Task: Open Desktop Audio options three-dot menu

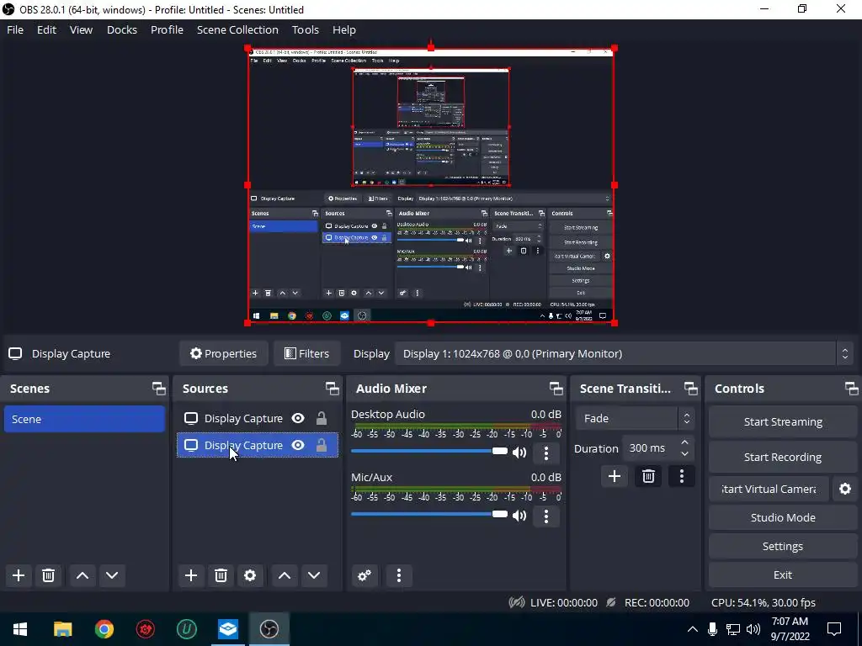Action: click(x=545, y=453)
